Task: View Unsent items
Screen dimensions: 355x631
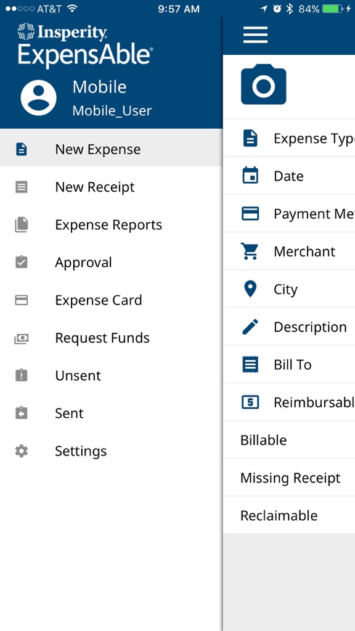Action: click(111, 375)
